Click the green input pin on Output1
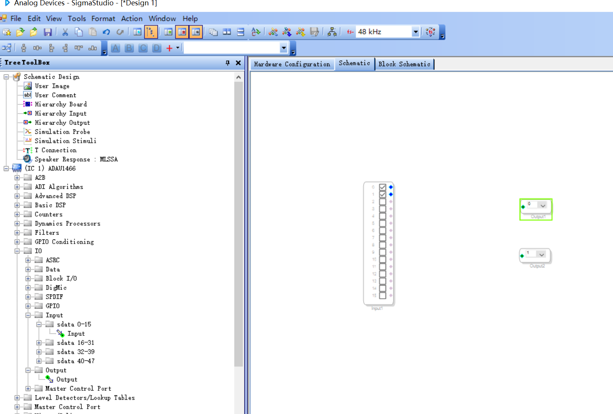 coord(523,207)
